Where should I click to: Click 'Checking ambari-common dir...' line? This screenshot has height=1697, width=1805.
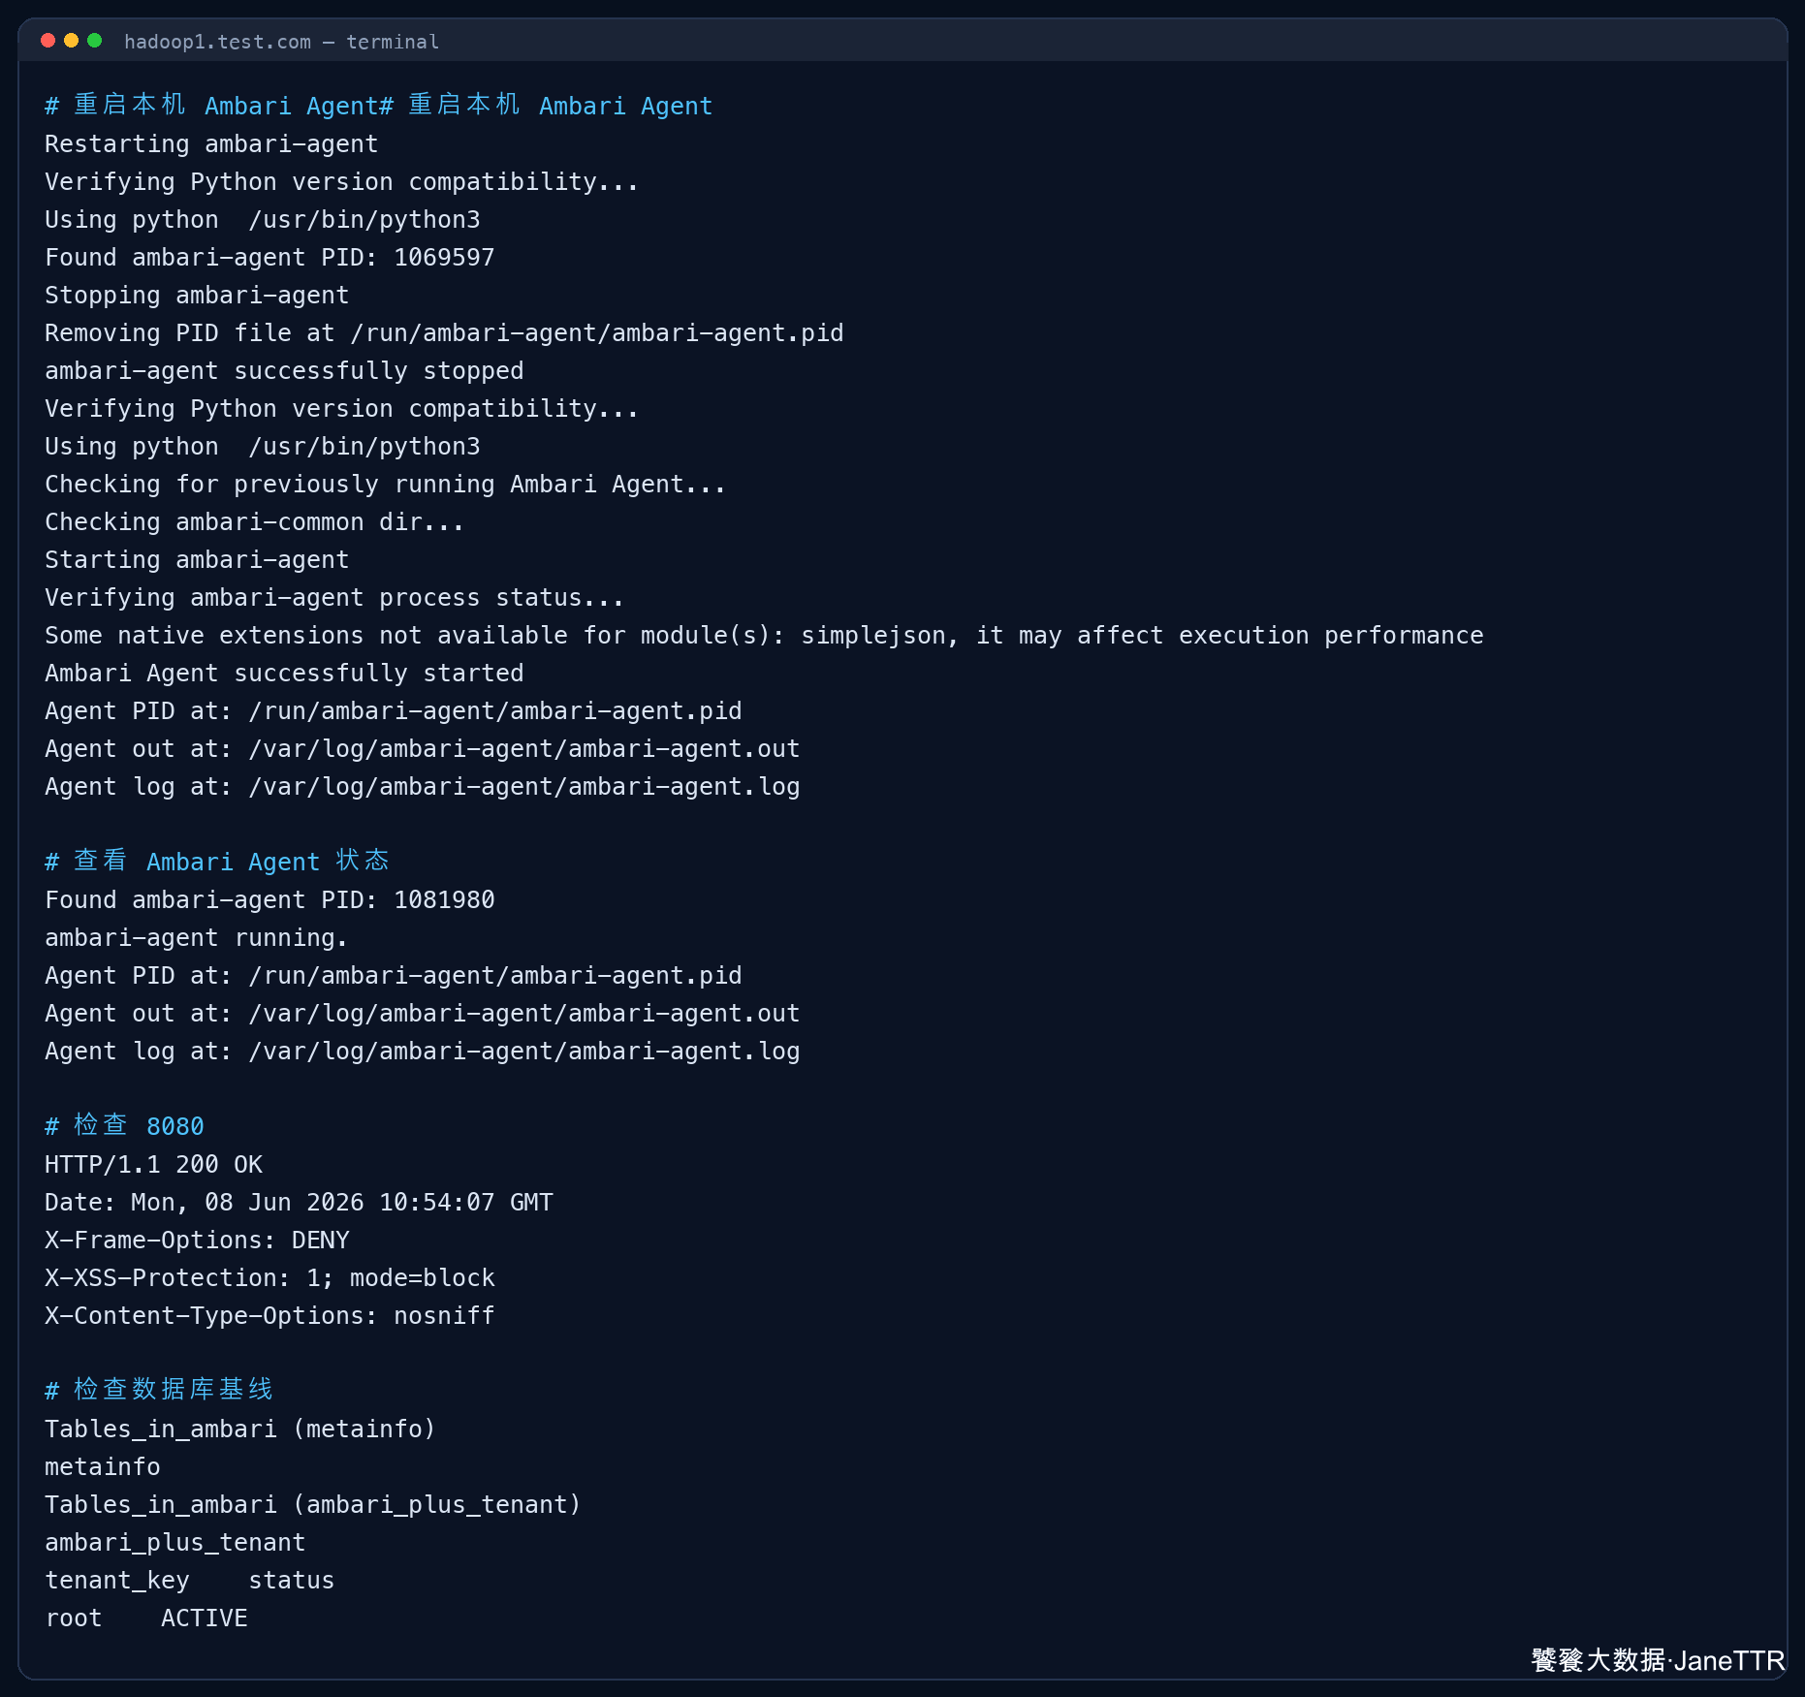pyautogui.click(x=255, y=522)
